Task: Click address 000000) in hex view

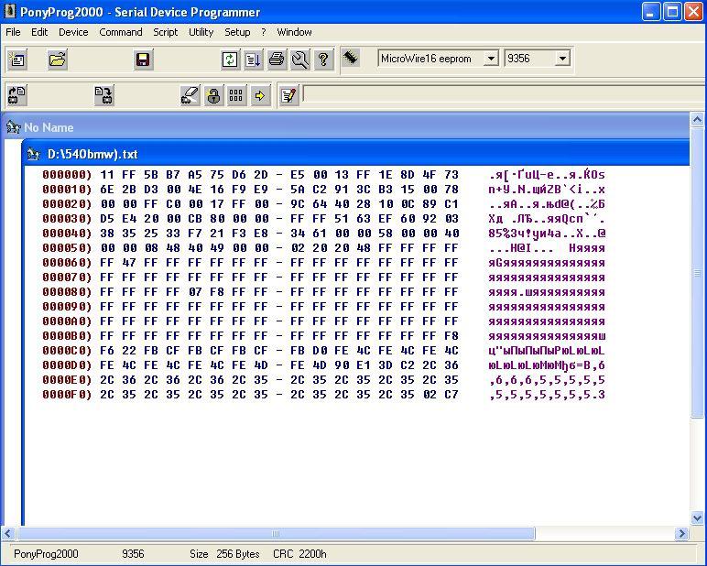Action: click(67, 175)
